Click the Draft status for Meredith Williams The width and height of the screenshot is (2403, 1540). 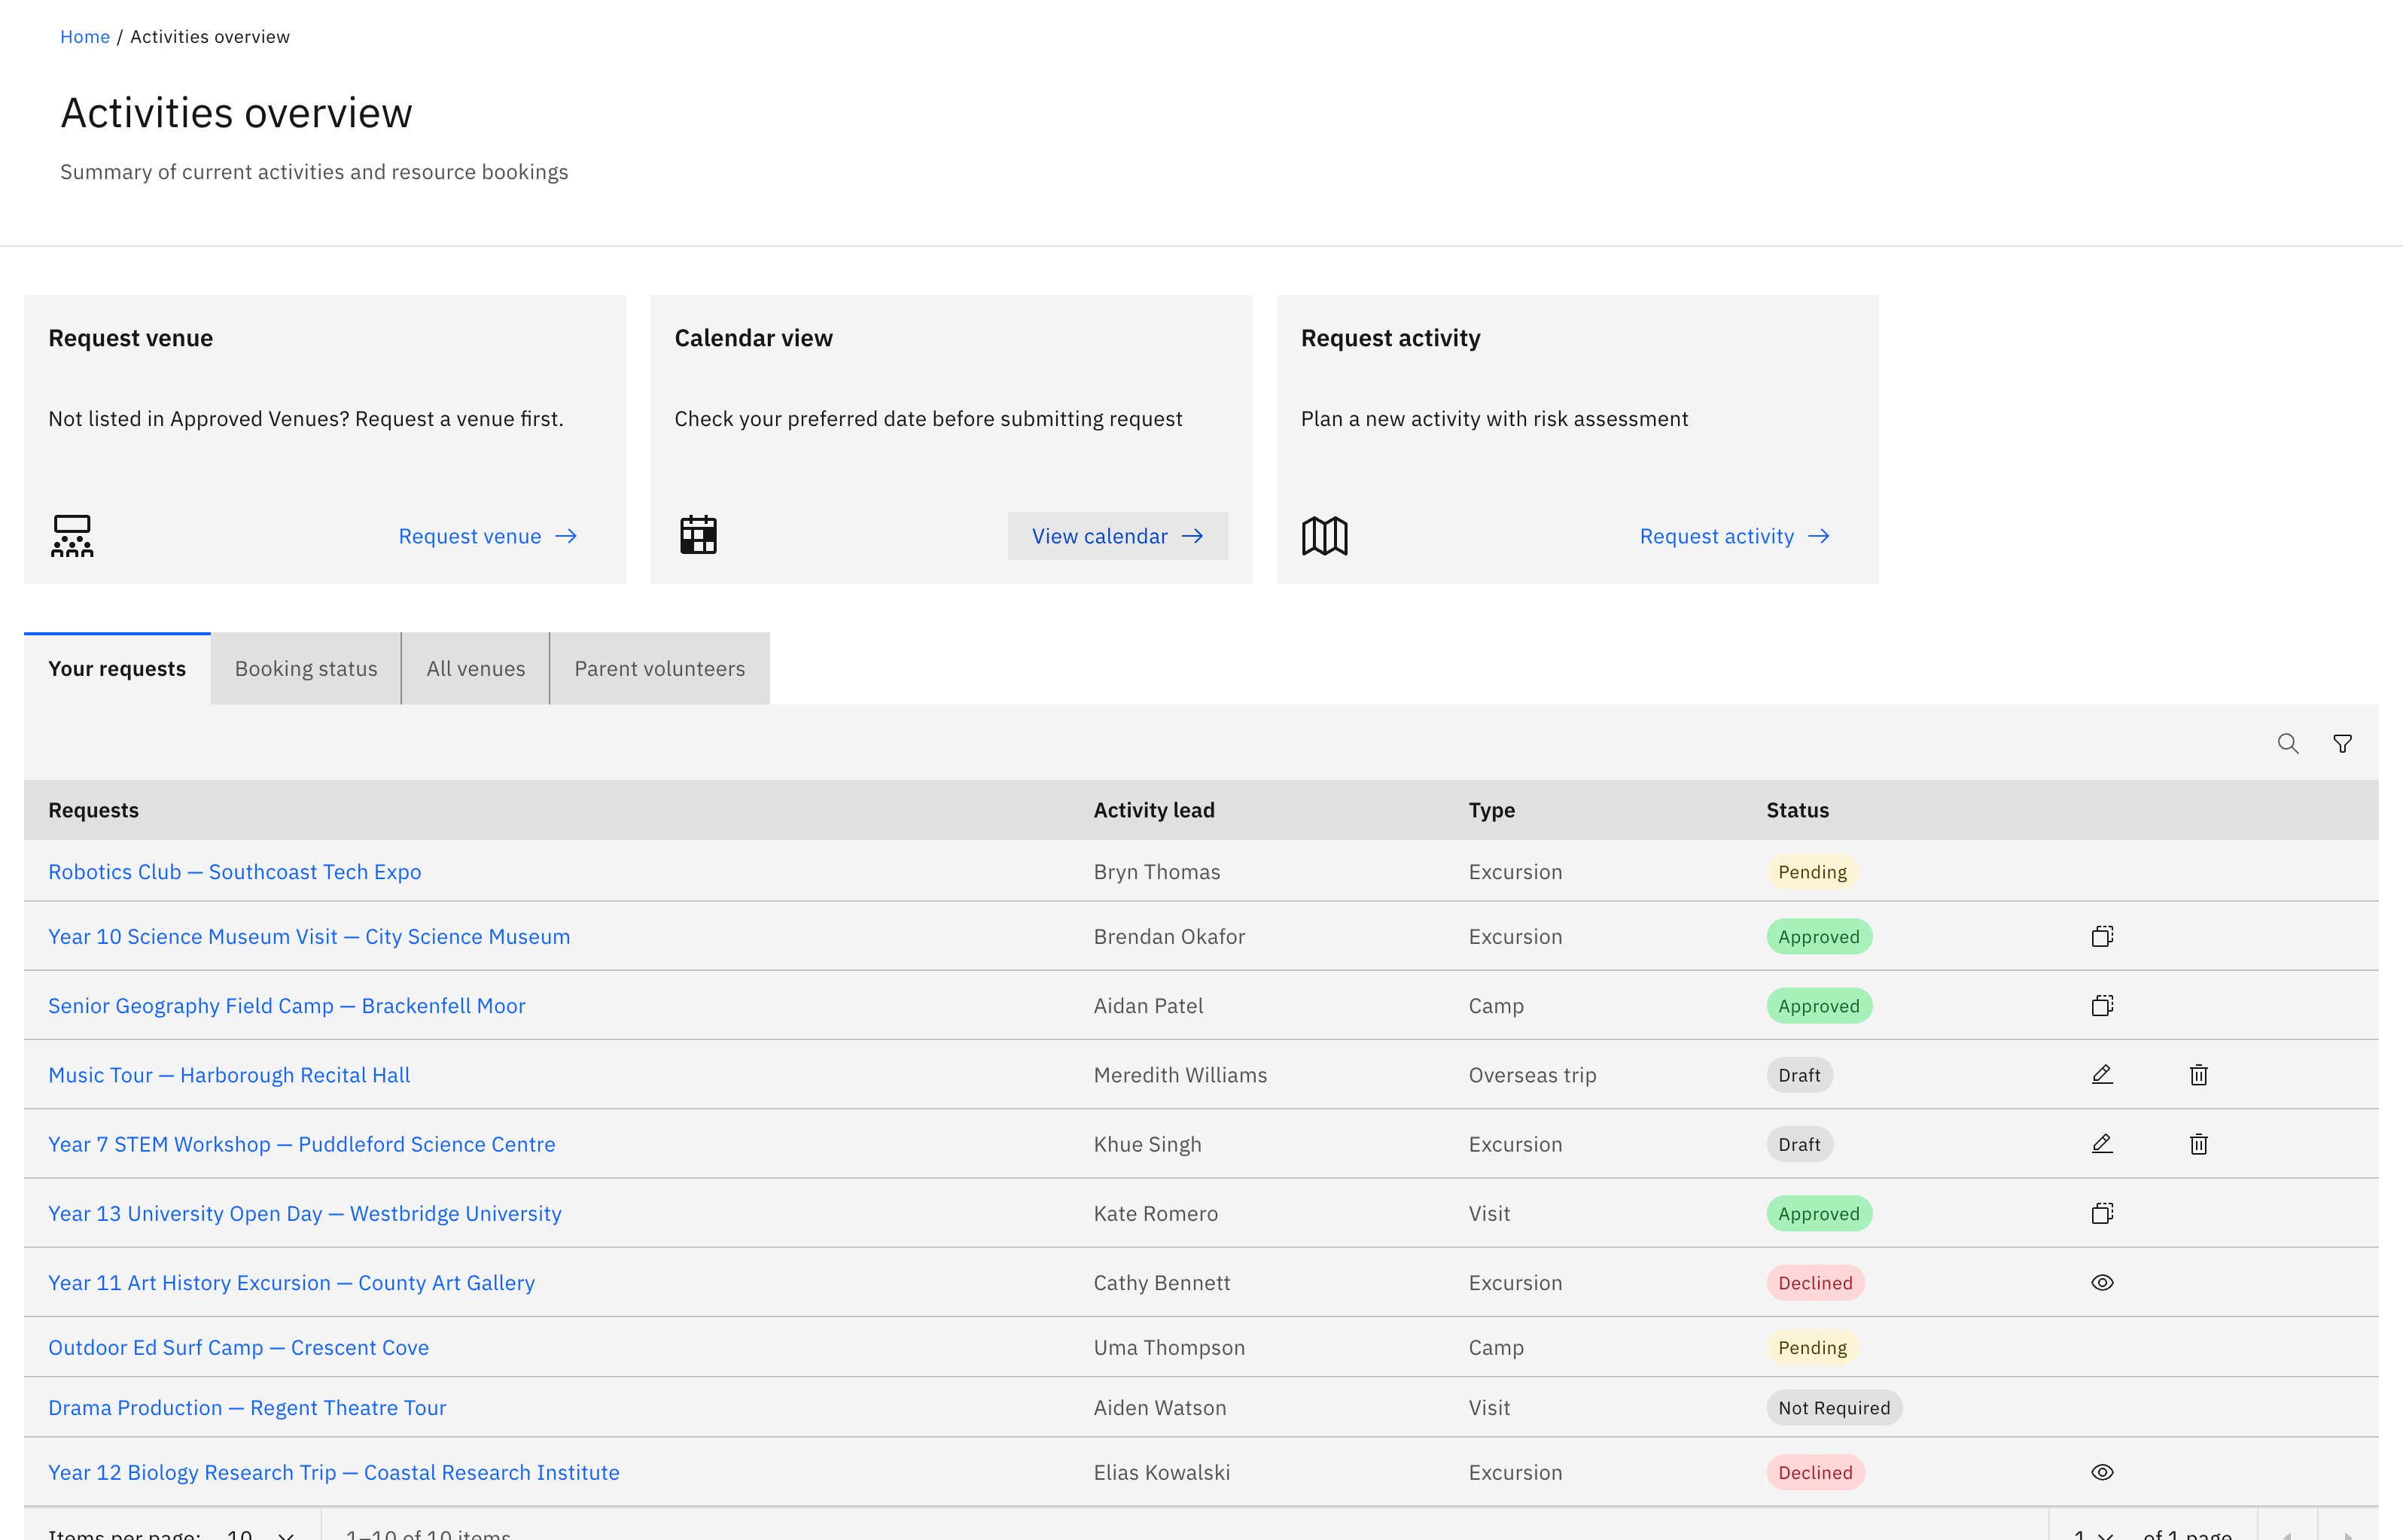1799,1075
